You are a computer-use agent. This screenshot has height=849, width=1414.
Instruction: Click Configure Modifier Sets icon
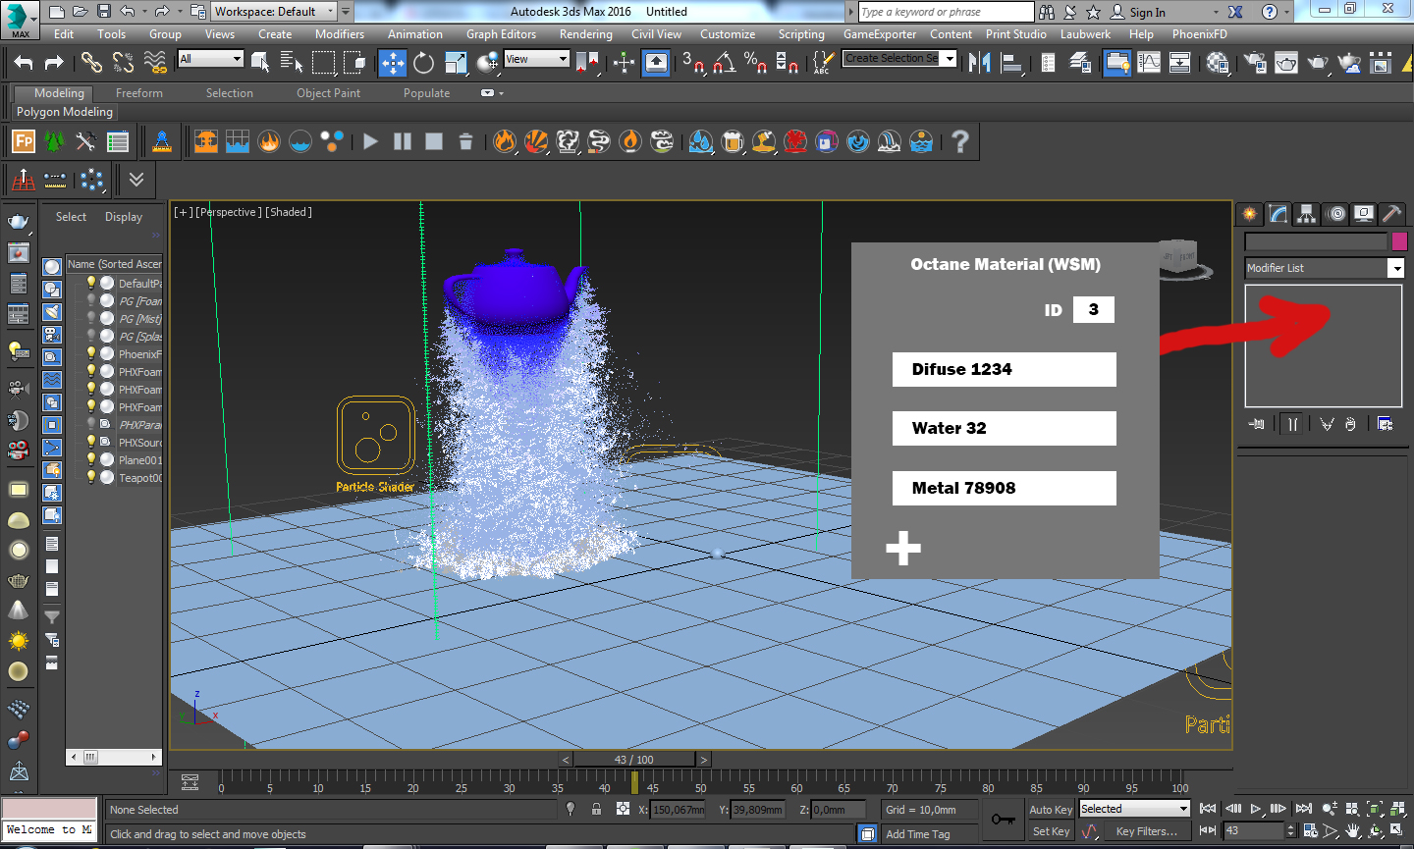[x=1385, y=424]
